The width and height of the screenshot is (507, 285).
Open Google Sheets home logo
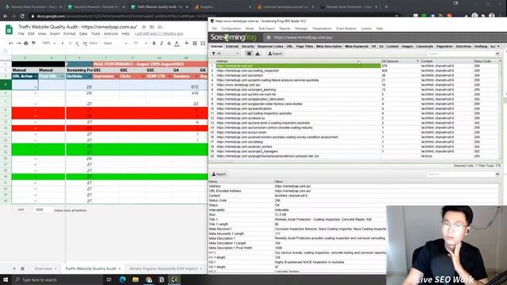(x=9, y=30)
